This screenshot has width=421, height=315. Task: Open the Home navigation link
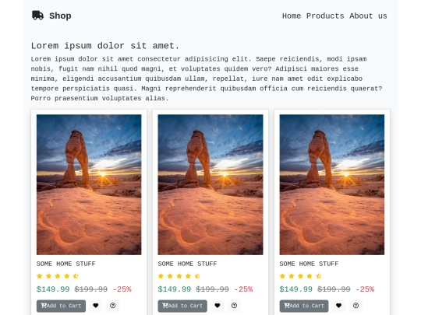tap(292, 16)
